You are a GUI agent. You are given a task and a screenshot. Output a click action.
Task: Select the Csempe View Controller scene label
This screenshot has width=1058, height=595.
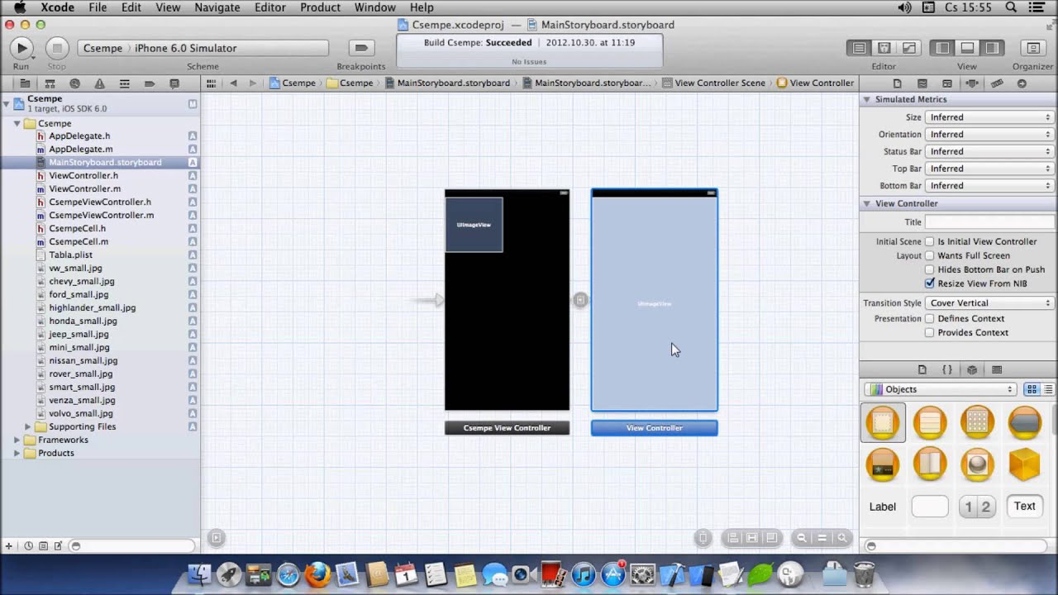click(507, 428)
